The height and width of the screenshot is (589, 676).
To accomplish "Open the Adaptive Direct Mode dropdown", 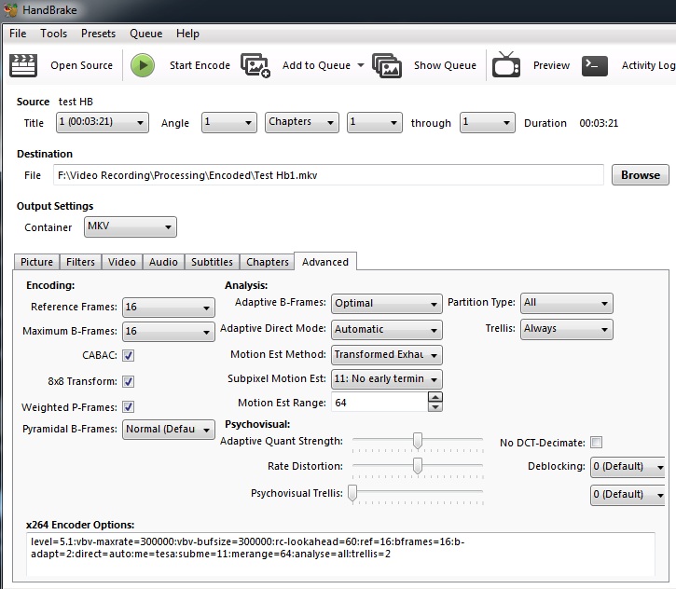I will tap(387, 330).
